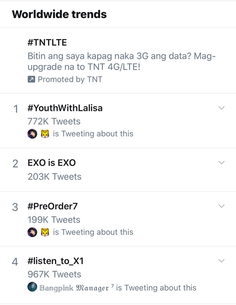Open profile avatar under #YouthWithLalisa
236x305 pixels.
click(x=32, y=134)
